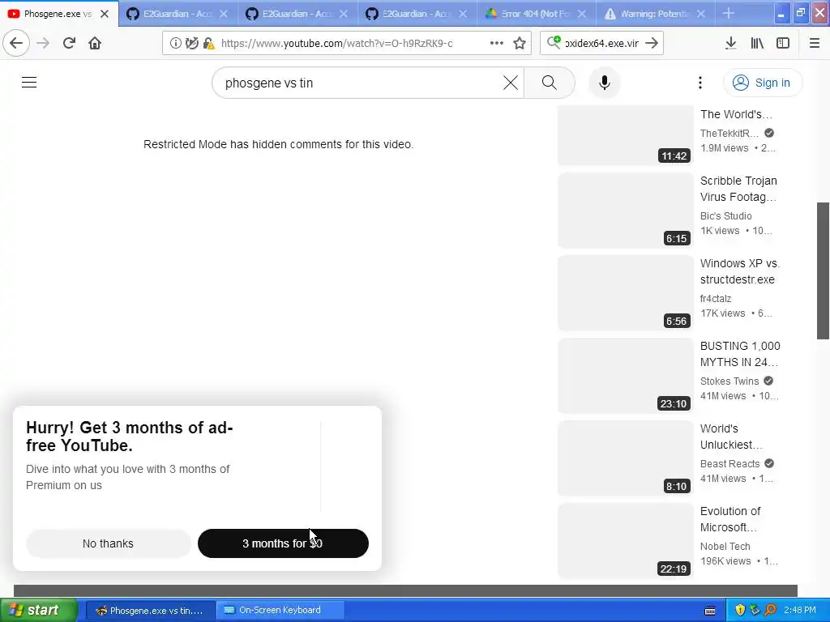The image size is (830, 622).
Task: Start voice search with microphone
Action: point(605,83)
